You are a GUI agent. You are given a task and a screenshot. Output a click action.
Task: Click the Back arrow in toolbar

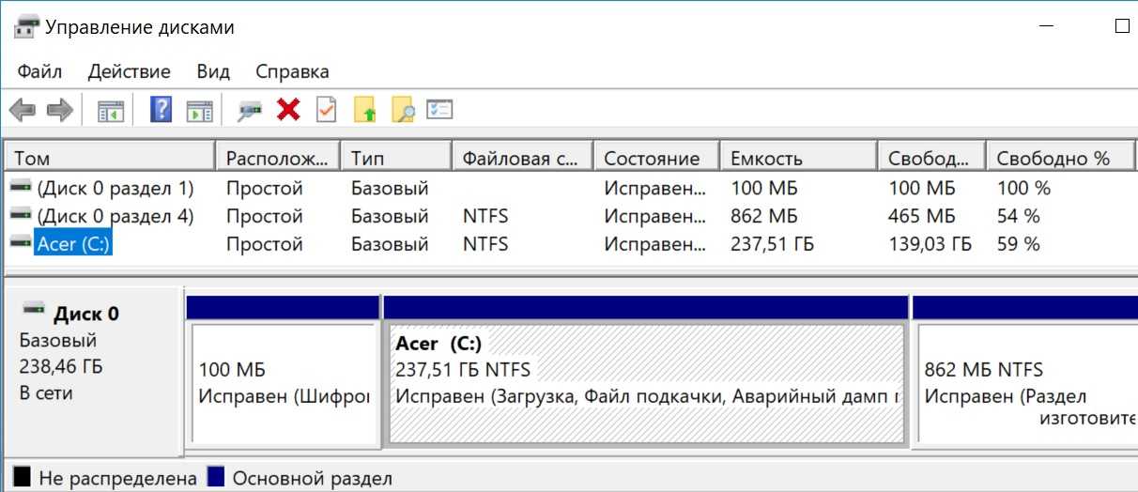[x=23, y=111]
